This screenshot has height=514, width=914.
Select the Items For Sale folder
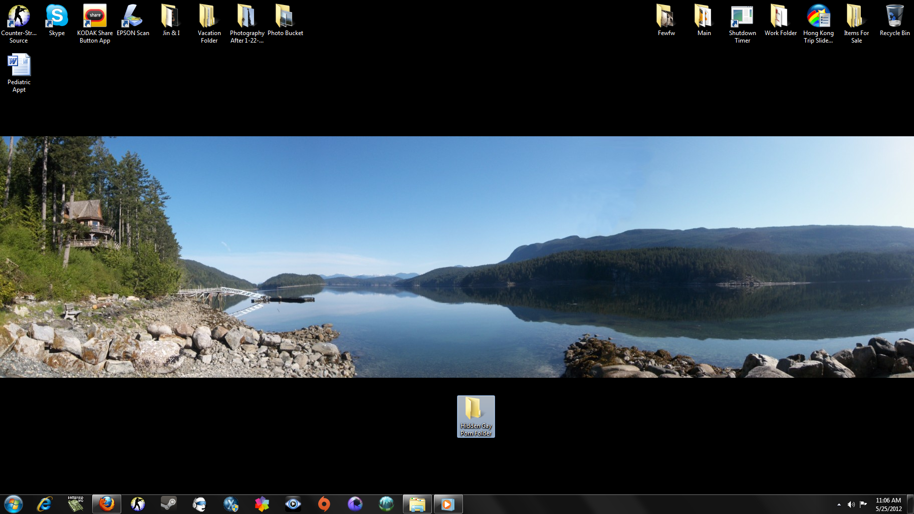tap(856, 24)
